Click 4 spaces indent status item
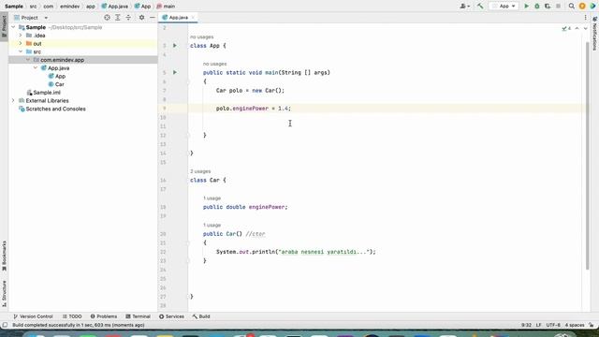Image resolution: width=599 pixels, height=337 pixels. (x=574, y=325)
